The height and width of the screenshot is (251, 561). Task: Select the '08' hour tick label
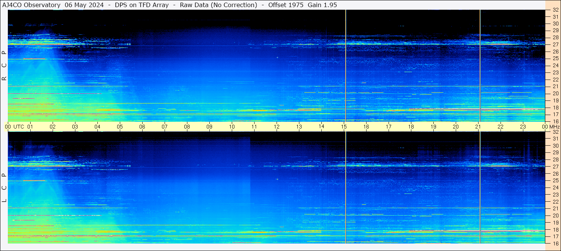[187, 127]
